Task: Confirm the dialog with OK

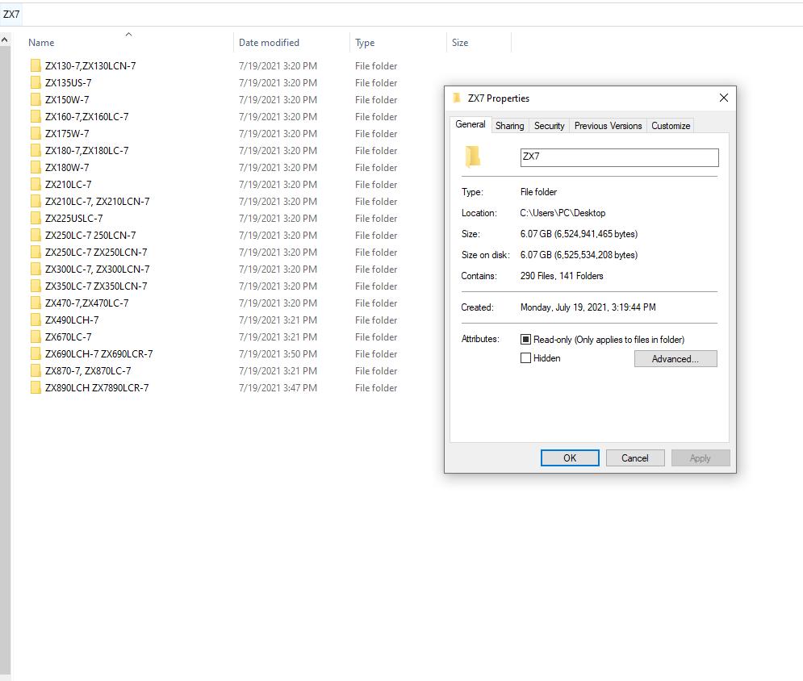Action: point(570,457)
